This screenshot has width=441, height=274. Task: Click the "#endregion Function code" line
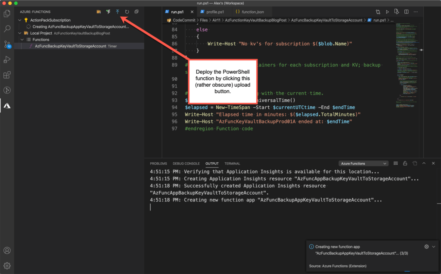[x=219, y=129]
